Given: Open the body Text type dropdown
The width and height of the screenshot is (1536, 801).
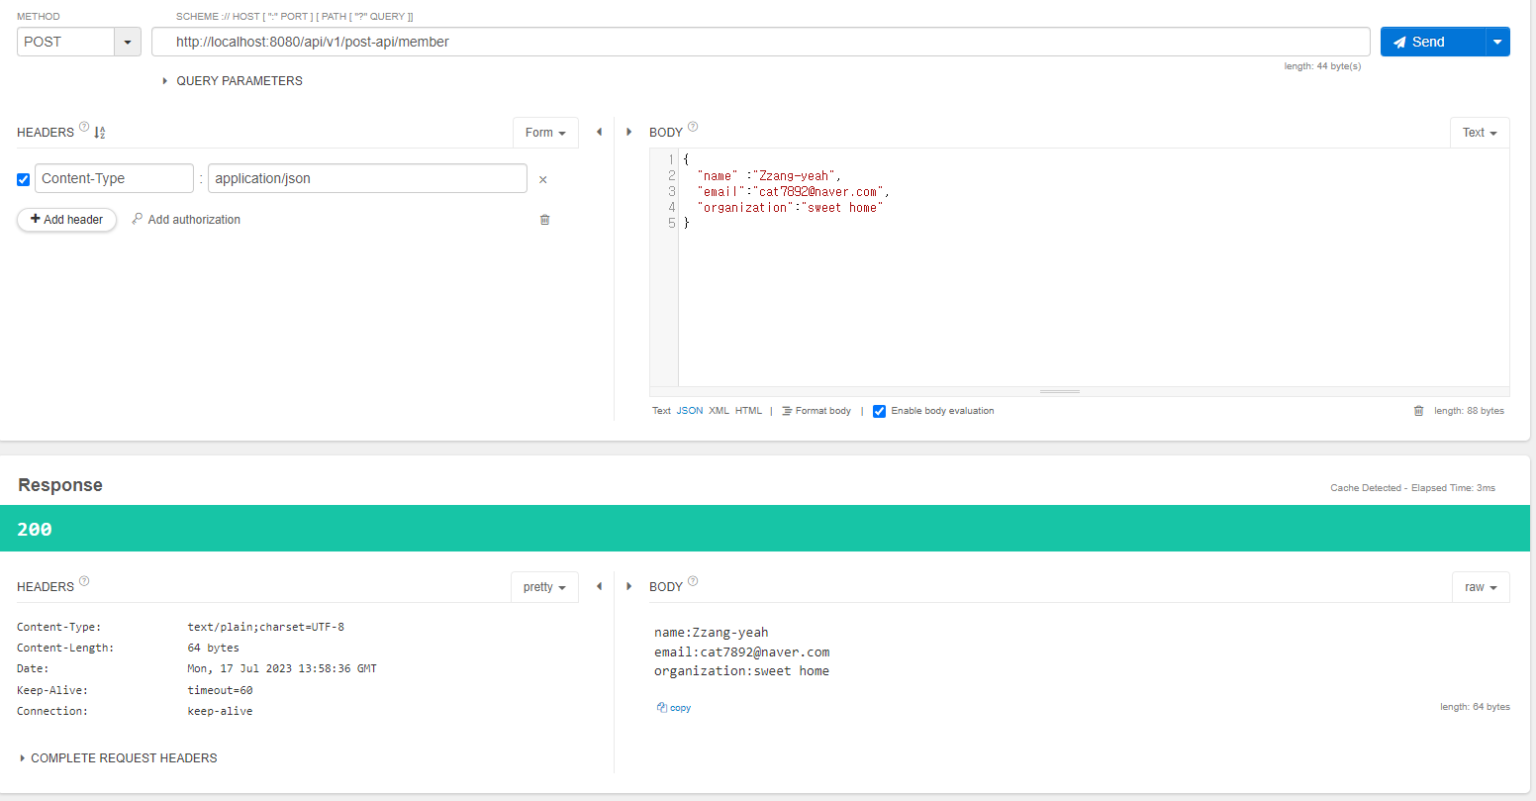Looking at the screenshot, I should point(1480,133).
